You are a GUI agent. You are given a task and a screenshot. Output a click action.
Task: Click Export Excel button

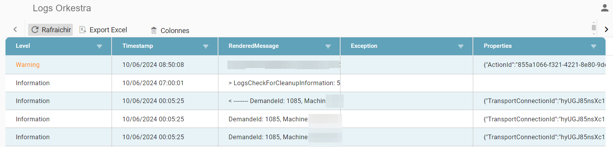[103, 30]
